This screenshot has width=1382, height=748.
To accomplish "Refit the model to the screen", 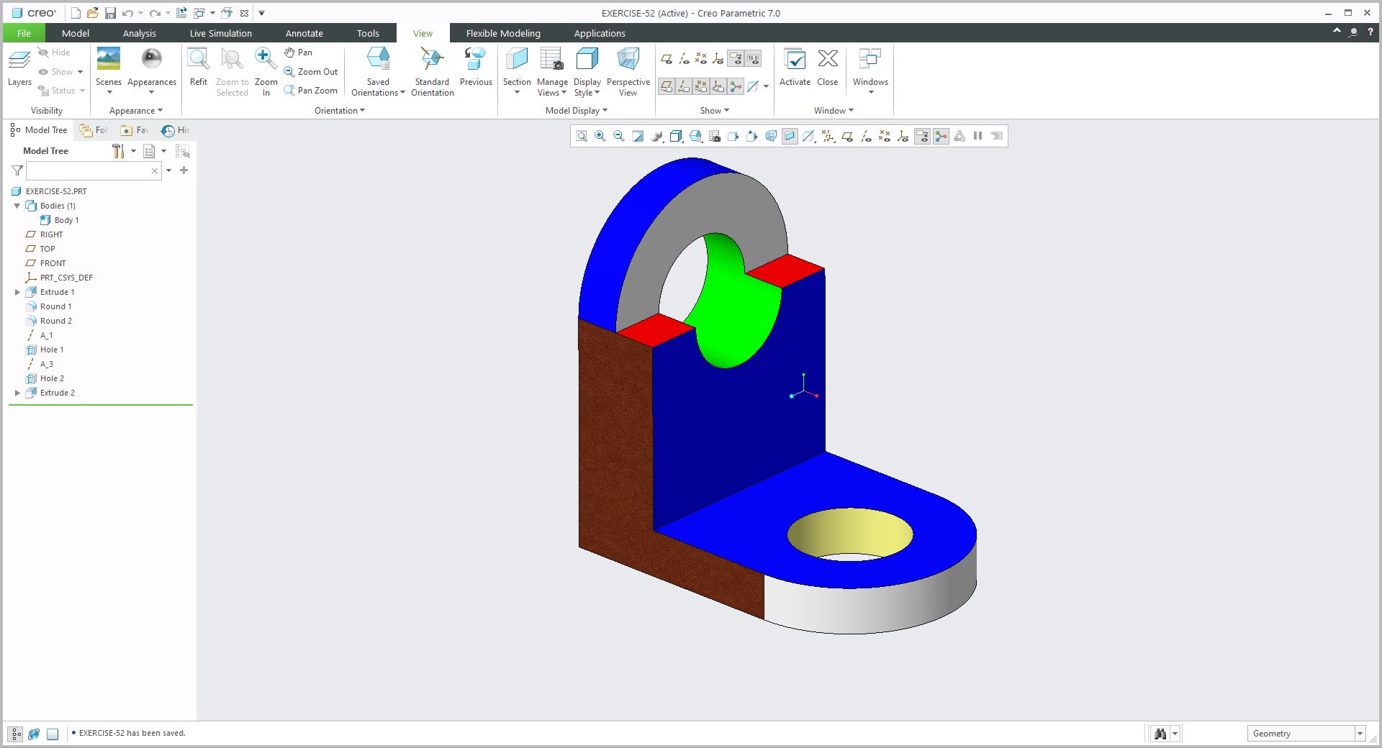I will (x=199, y=68).
